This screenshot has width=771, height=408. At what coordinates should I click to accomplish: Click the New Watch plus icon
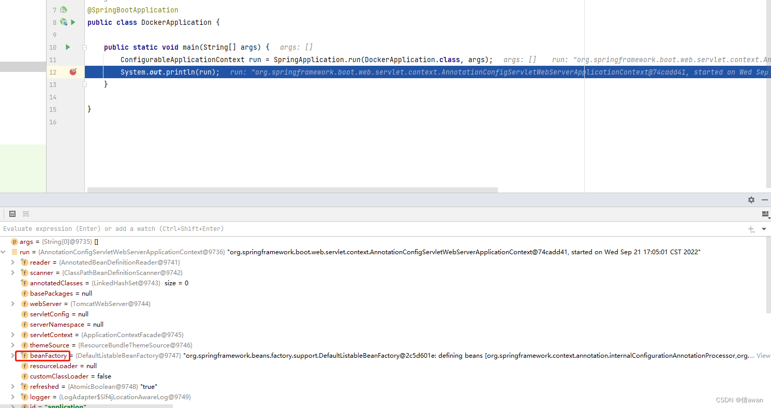click(751, 229)
